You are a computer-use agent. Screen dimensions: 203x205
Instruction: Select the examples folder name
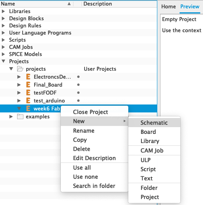click(38, 116)
